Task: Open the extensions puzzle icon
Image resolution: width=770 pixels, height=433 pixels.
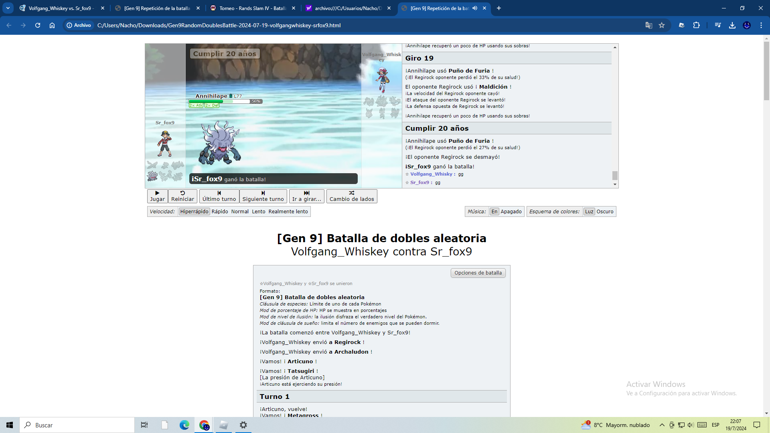Action: coord(697,25)
